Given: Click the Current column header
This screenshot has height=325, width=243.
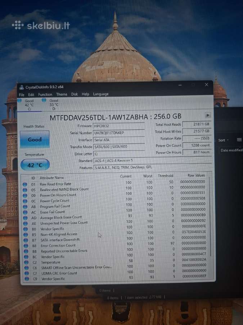Looking at the screenshot, I should tap(126, 176).
